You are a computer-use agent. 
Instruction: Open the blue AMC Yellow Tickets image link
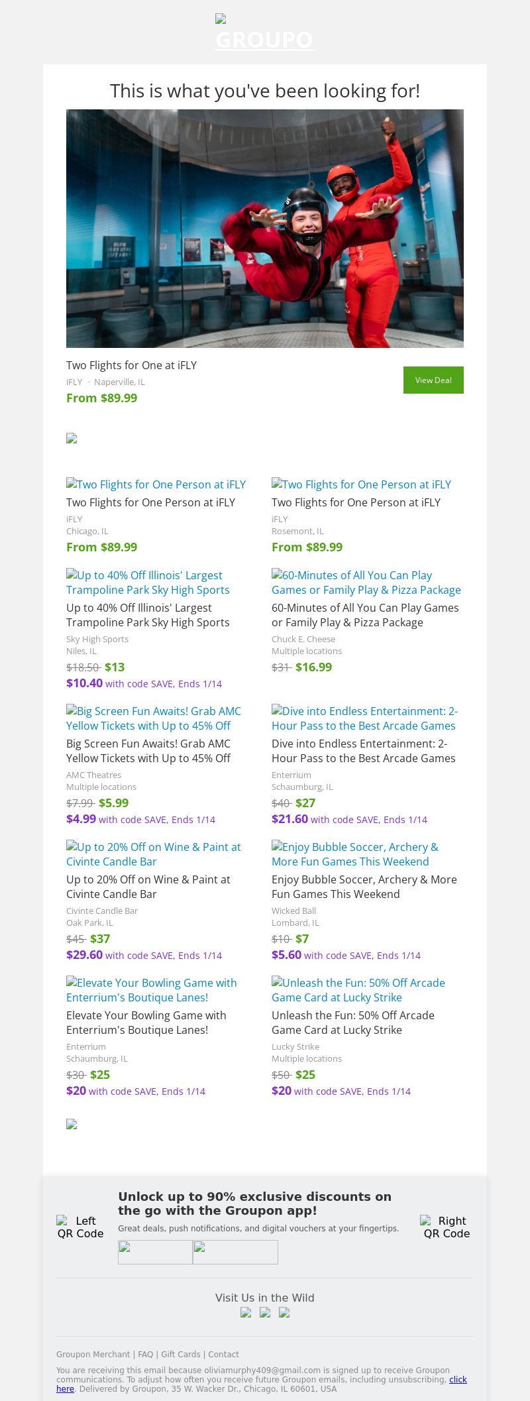click(153, 718)
